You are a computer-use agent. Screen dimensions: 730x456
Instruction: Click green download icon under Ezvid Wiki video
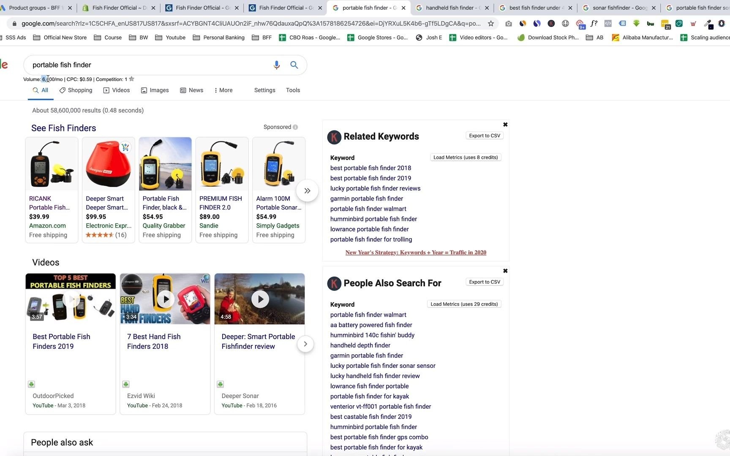tap(126, 384)
